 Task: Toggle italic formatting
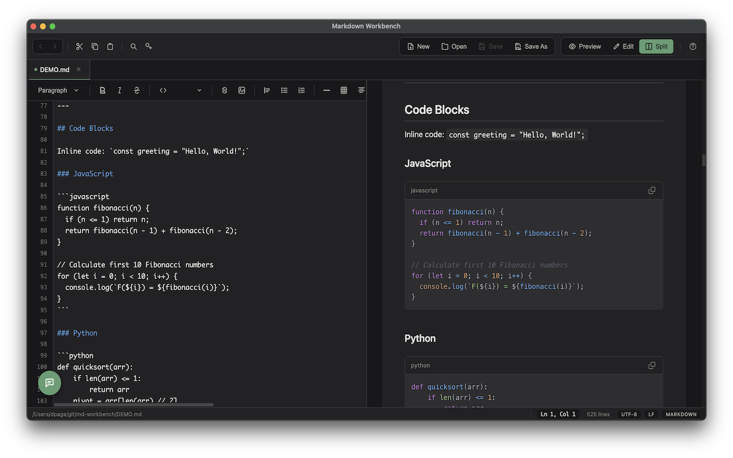point(119,90)
